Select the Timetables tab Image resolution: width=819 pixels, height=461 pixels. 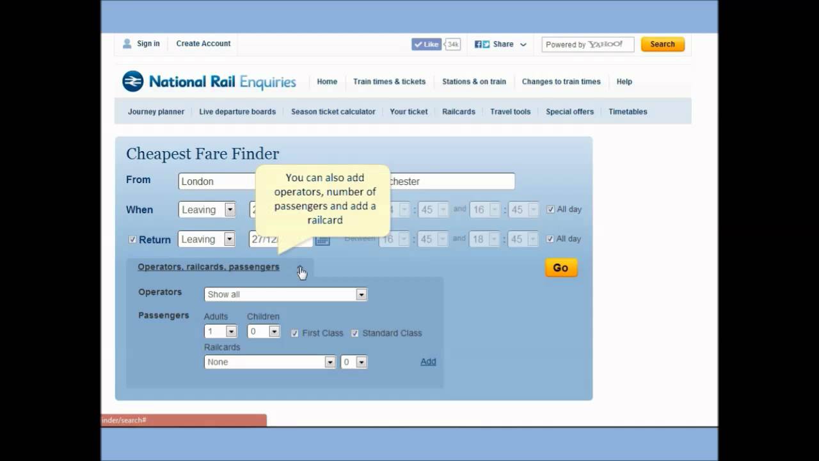(x=628, y=111)
